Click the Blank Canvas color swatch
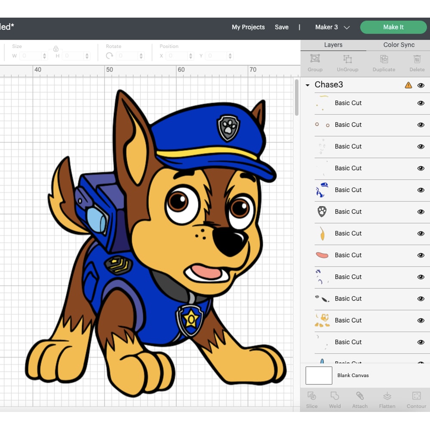The width and height of the screenshot is (430, 430). coord(319,375)
